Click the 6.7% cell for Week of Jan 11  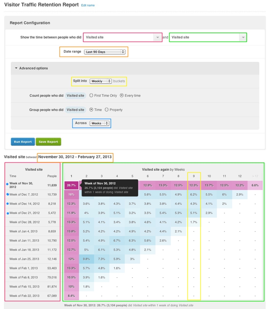117,241
